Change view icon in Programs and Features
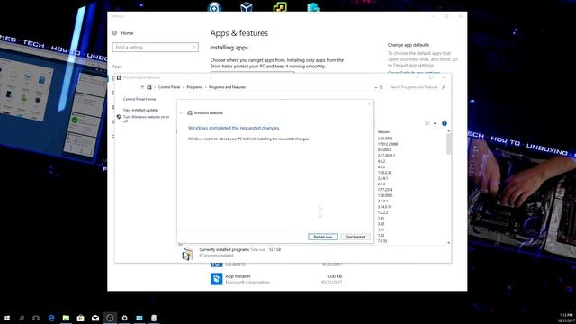576x324 pixels. coord(427,124)
